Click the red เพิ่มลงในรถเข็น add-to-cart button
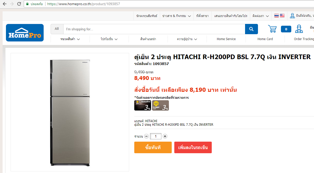The width and height of the screenshot is (314, 173). click(193, 148)
